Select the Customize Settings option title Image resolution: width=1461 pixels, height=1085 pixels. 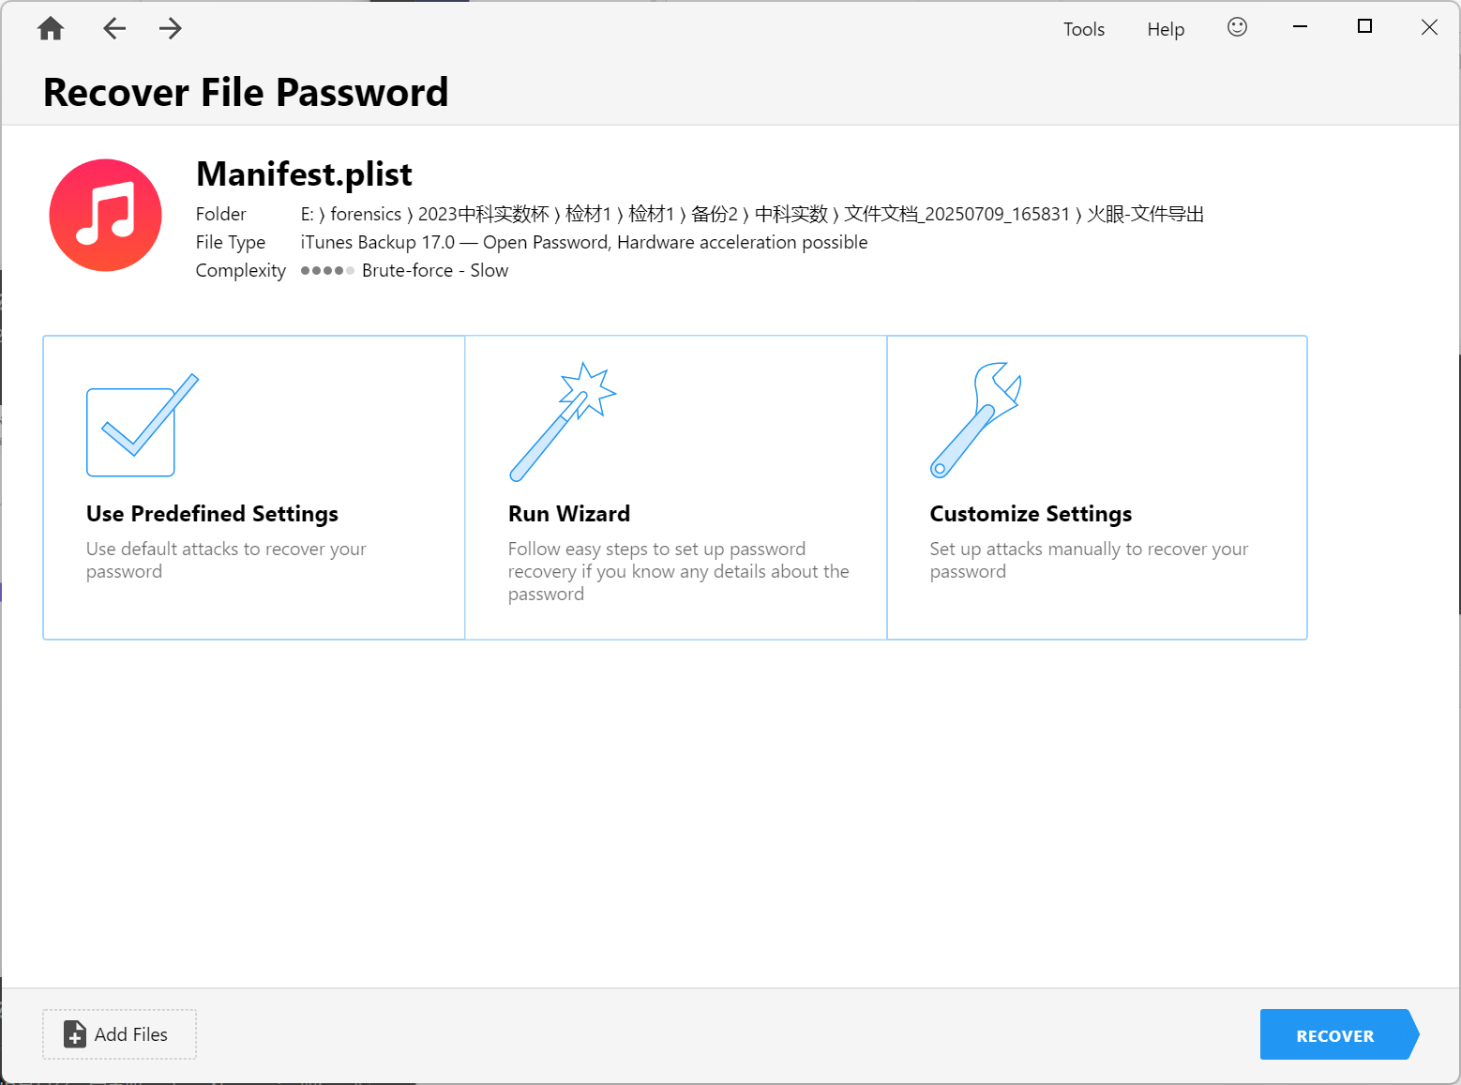point(1030,514)
